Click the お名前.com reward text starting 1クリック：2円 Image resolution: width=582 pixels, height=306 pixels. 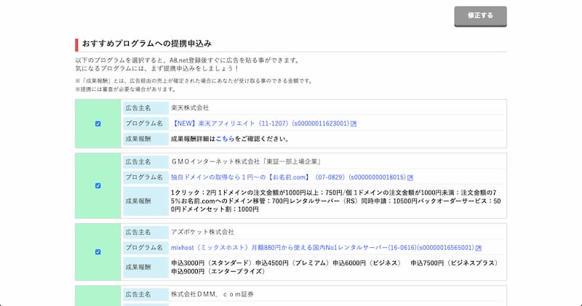pos(336,201)
